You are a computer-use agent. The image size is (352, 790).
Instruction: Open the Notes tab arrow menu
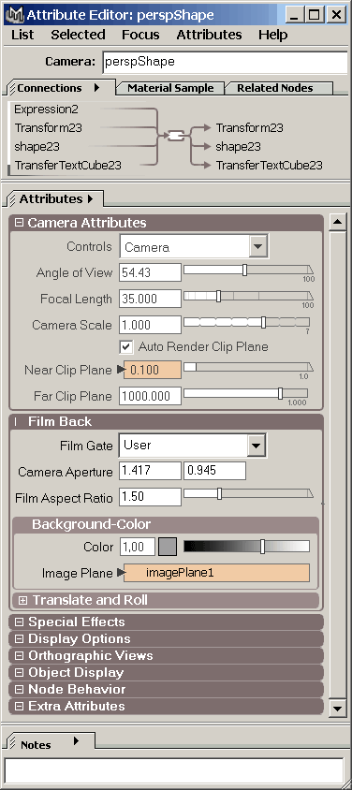tap(77, 740)
